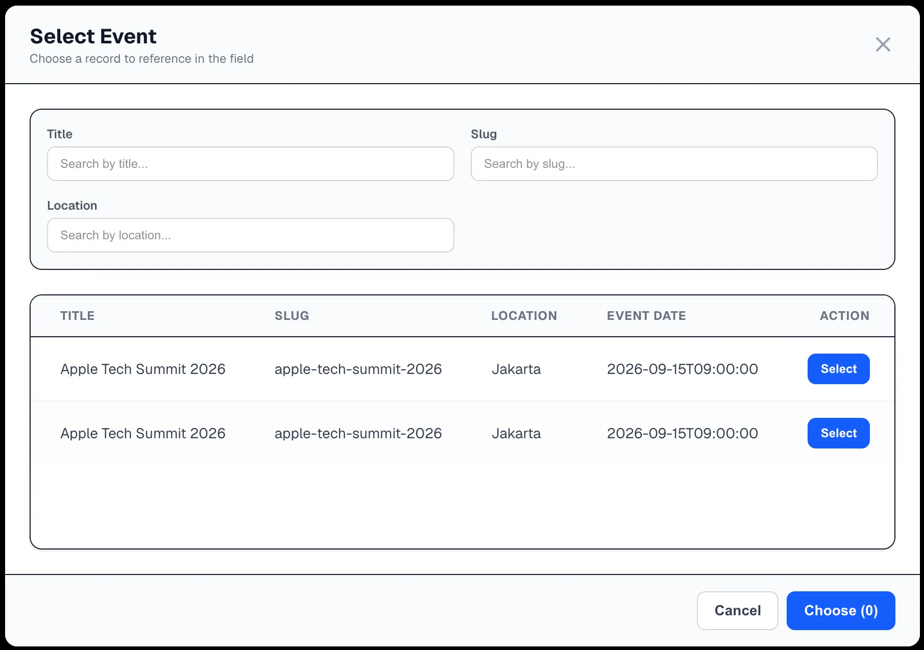Click the Title filter label
The height and width of the screenshot is (650, 924).
(x=60, y=134)
